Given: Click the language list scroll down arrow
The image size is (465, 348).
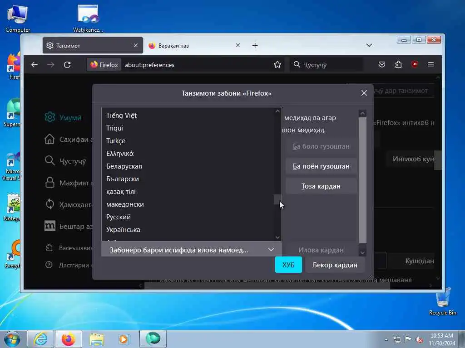Looking at the screenshot, I should point(277,237).
